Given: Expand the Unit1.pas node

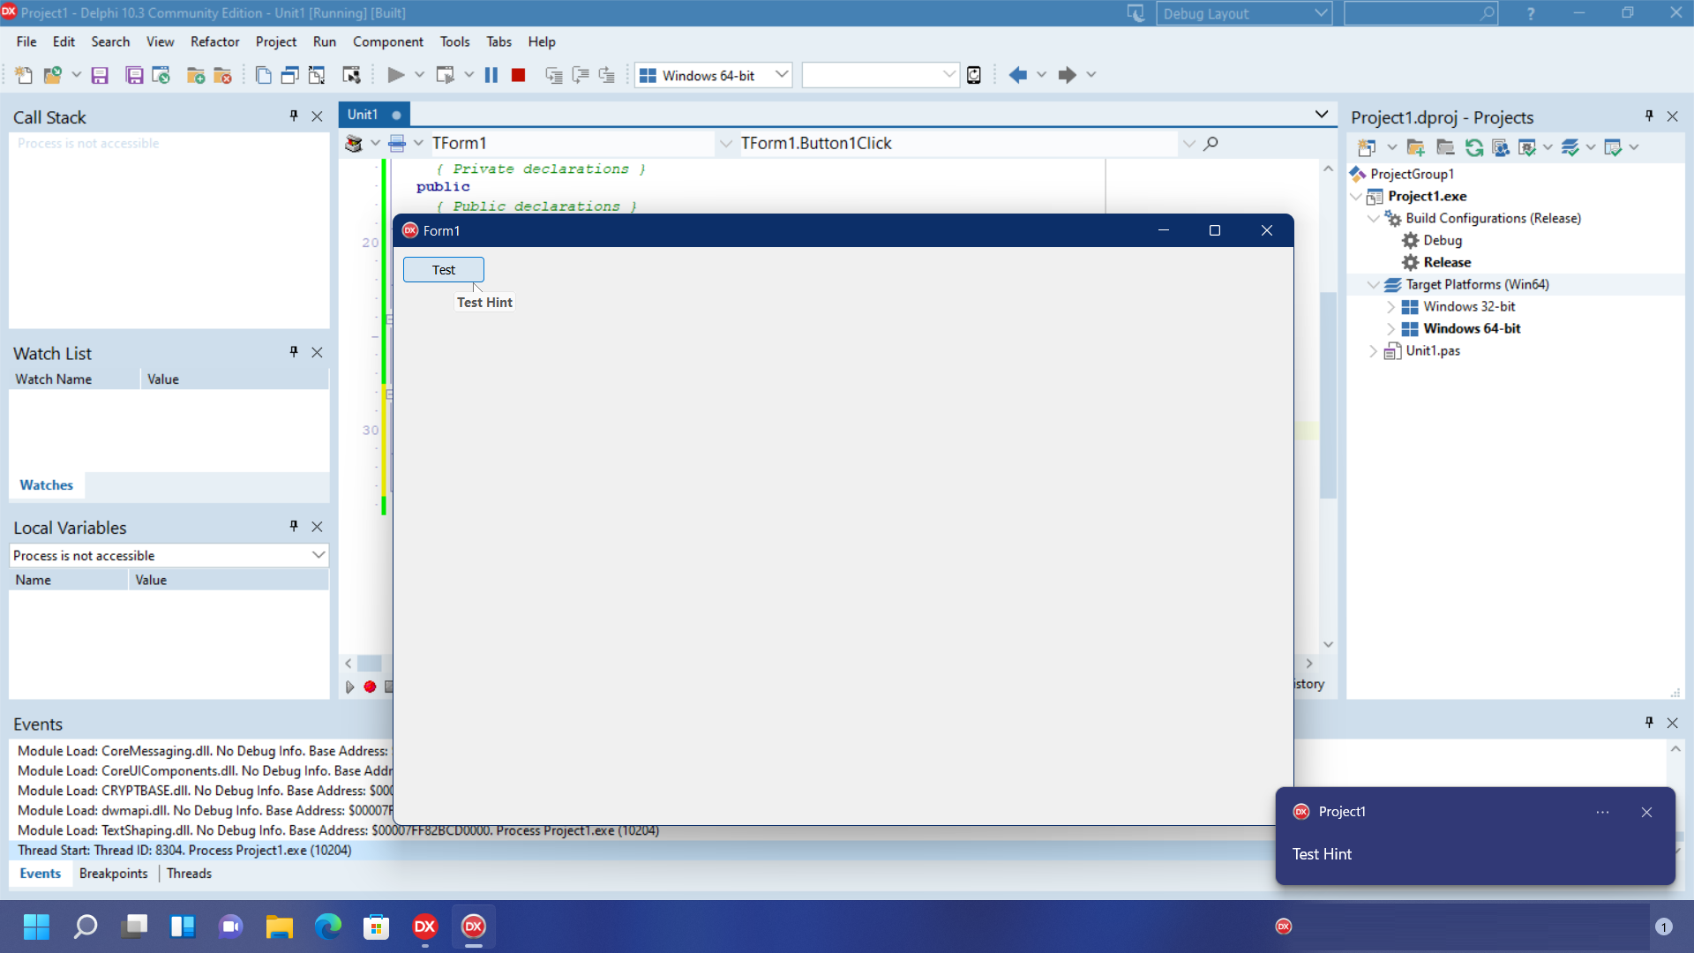Looking at the screenshot, I should click(1373, 350).
